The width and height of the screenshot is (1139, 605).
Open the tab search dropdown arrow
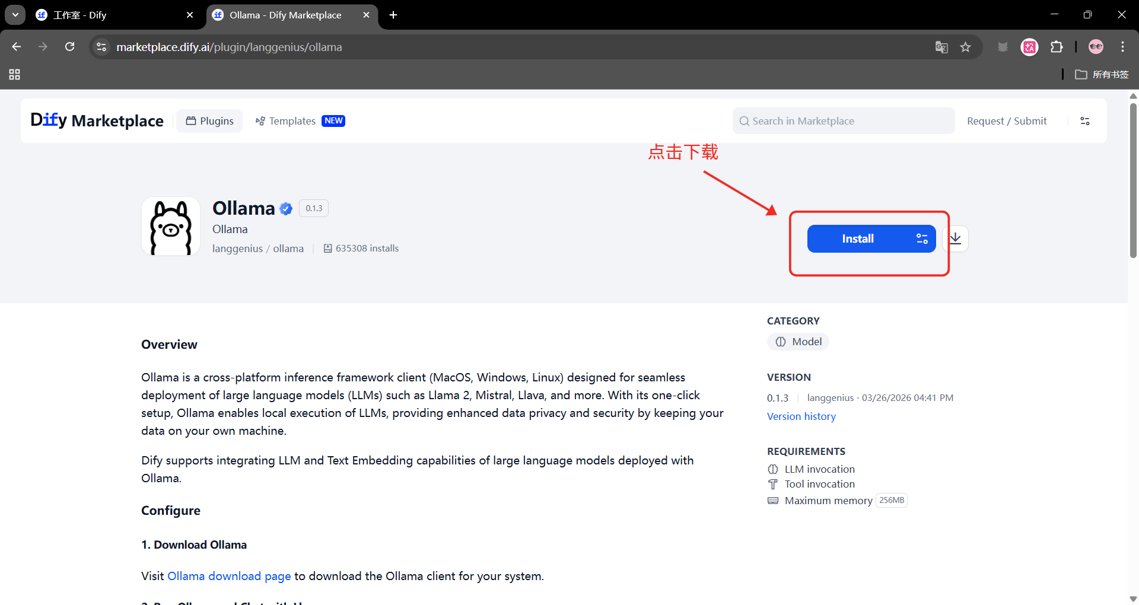pos(15,15)
